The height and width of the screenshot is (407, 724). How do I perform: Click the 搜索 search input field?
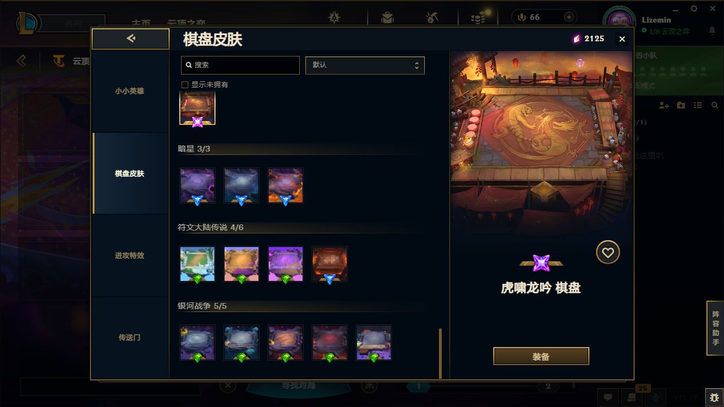[x=240, y=65]
